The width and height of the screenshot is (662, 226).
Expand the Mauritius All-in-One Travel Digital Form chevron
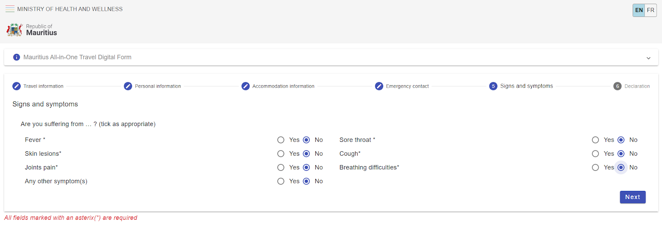coord(648,58)
